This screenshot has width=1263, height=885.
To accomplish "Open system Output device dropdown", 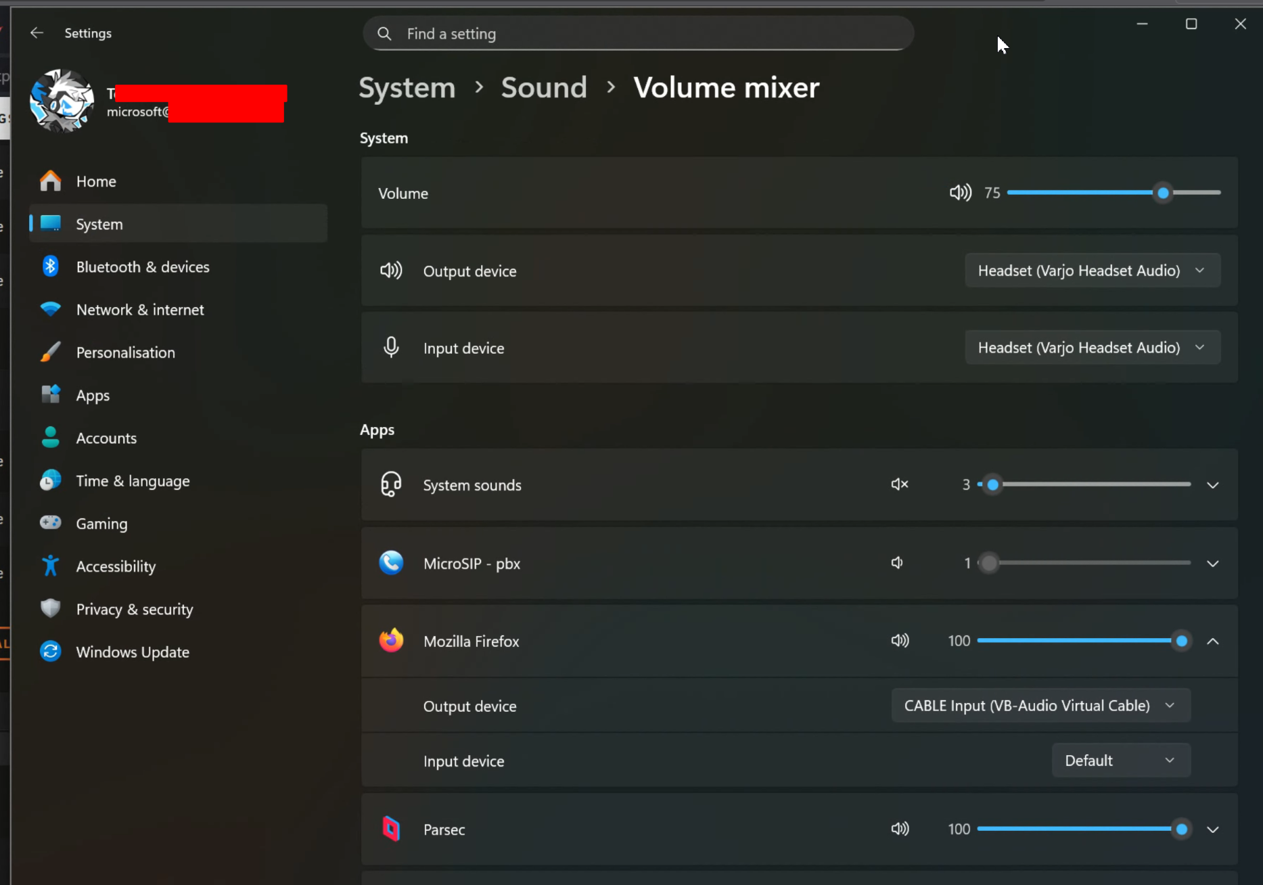I will pyautogui.click(x=1092, y=271).
